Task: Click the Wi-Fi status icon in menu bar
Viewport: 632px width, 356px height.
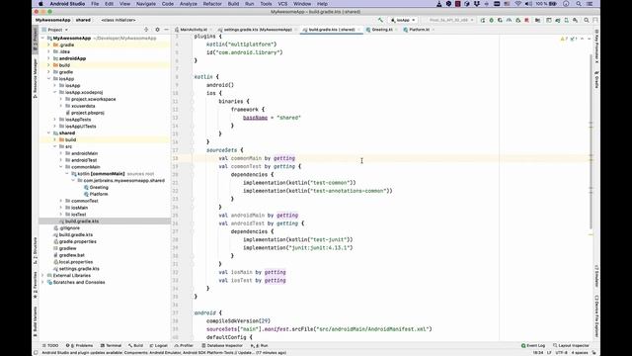Action: point(517,4)
